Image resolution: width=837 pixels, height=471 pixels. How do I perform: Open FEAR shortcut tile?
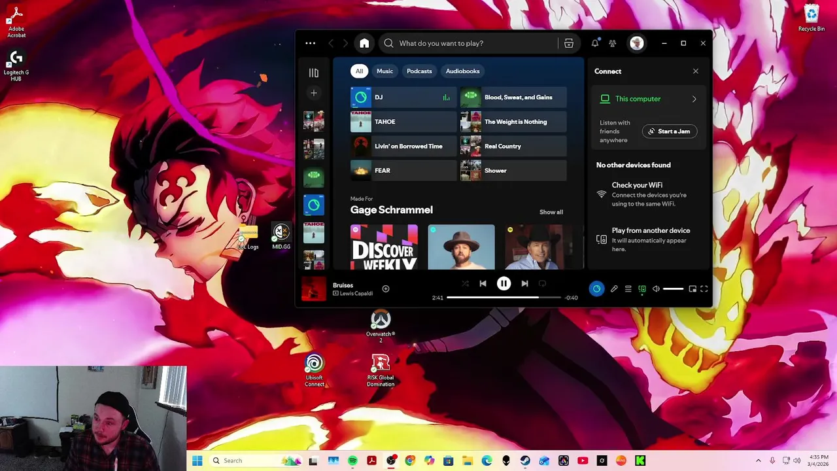pos(403,171)
